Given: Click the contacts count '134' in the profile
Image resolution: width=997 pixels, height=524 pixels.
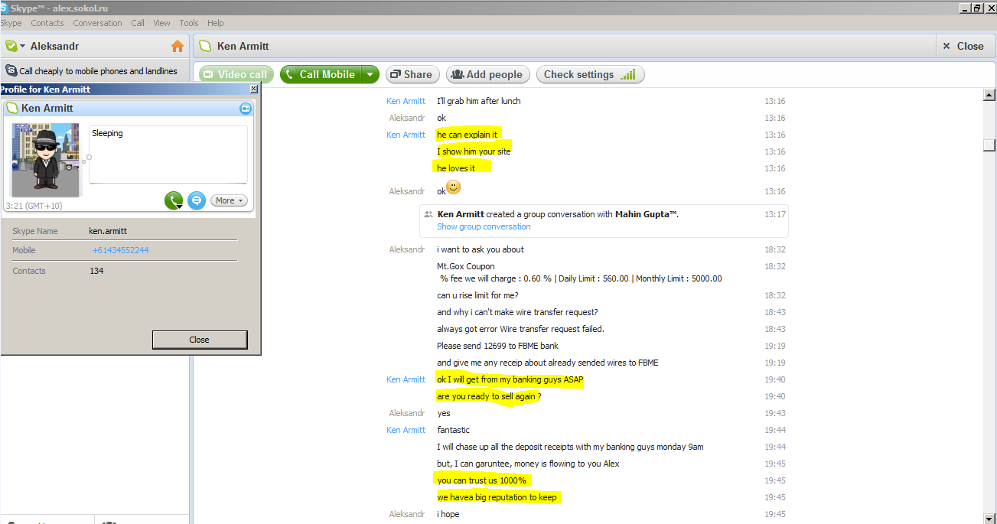Looking at the screenshot, I should [x=96, y=271].
